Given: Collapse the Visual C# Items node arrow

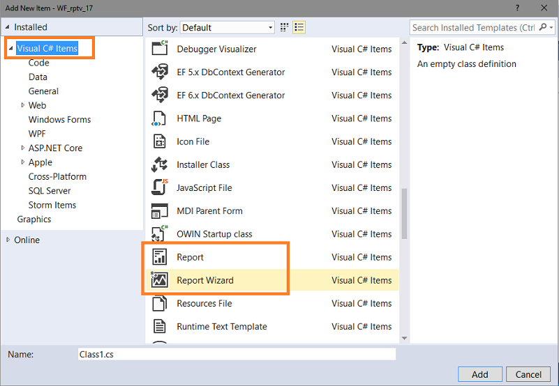Looking at the screenshot, I should click(10, 48).
